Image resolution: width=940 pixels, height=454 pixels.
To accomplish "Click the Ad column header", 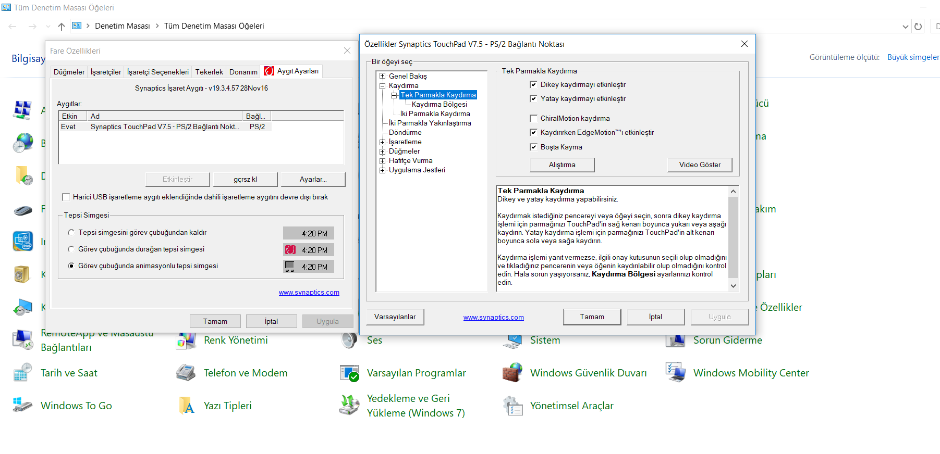I will click(x=165, y=116).
